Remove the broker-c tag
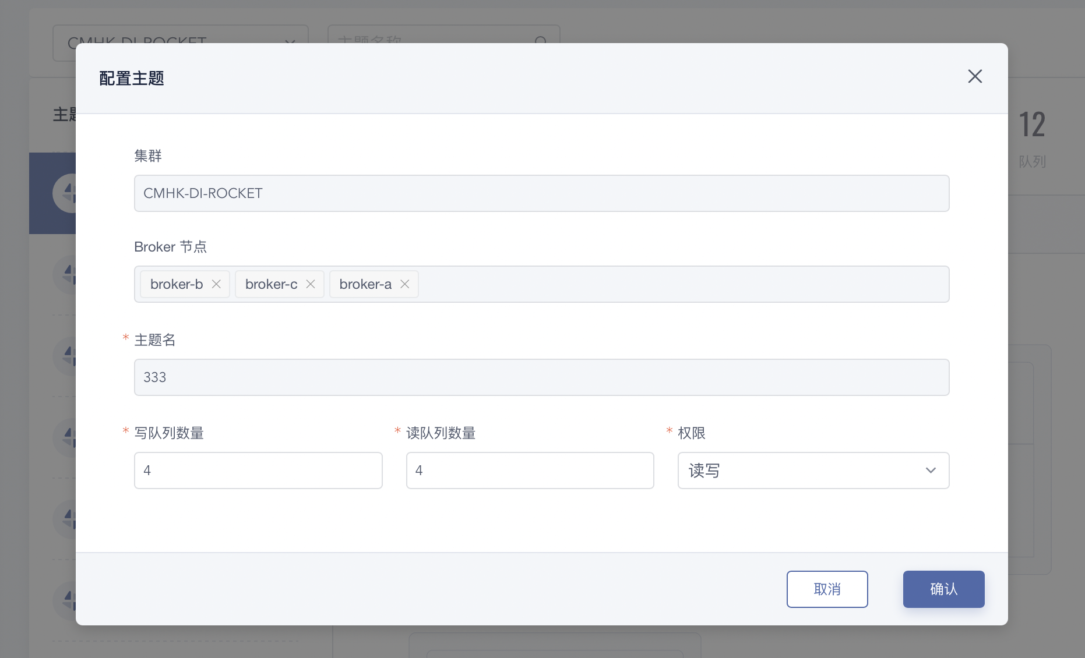1085x658 pixels. (311, 284)
